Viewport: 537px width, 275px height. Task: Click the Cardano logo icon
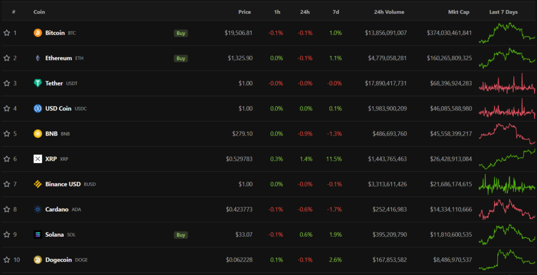[x=38, y=210]
